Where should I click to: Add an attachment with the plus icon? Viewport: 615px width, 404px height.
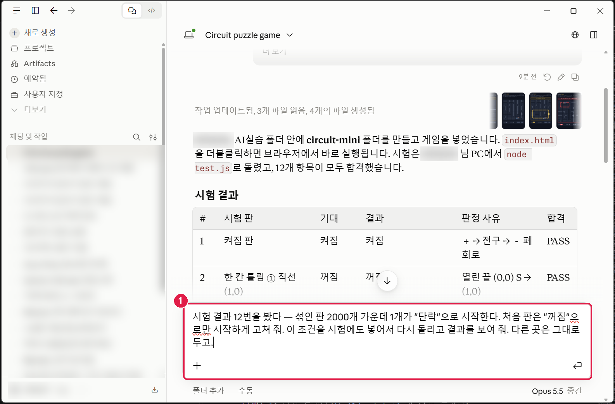pyautogui.click(x=197, y=366)
